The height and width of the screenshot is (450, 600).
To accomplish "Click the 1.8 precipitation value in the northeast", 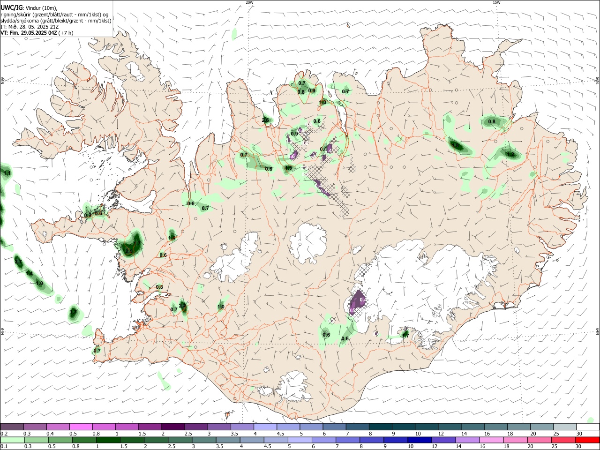I will coord(455,146).
